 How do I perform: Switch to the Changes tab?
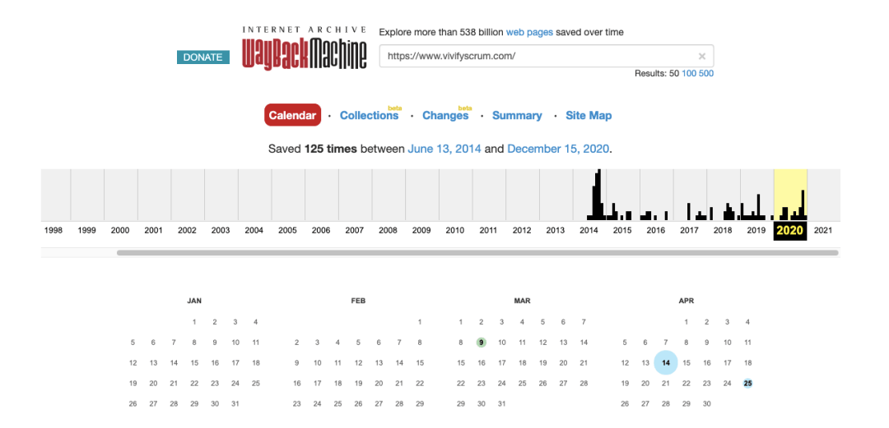pyautogui.click(x=445, y=116)
